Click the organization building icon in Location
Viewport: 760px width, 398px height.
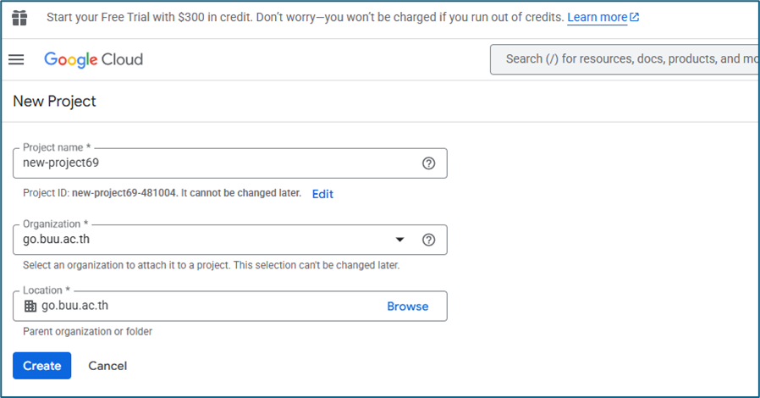(x=30, y=307)
